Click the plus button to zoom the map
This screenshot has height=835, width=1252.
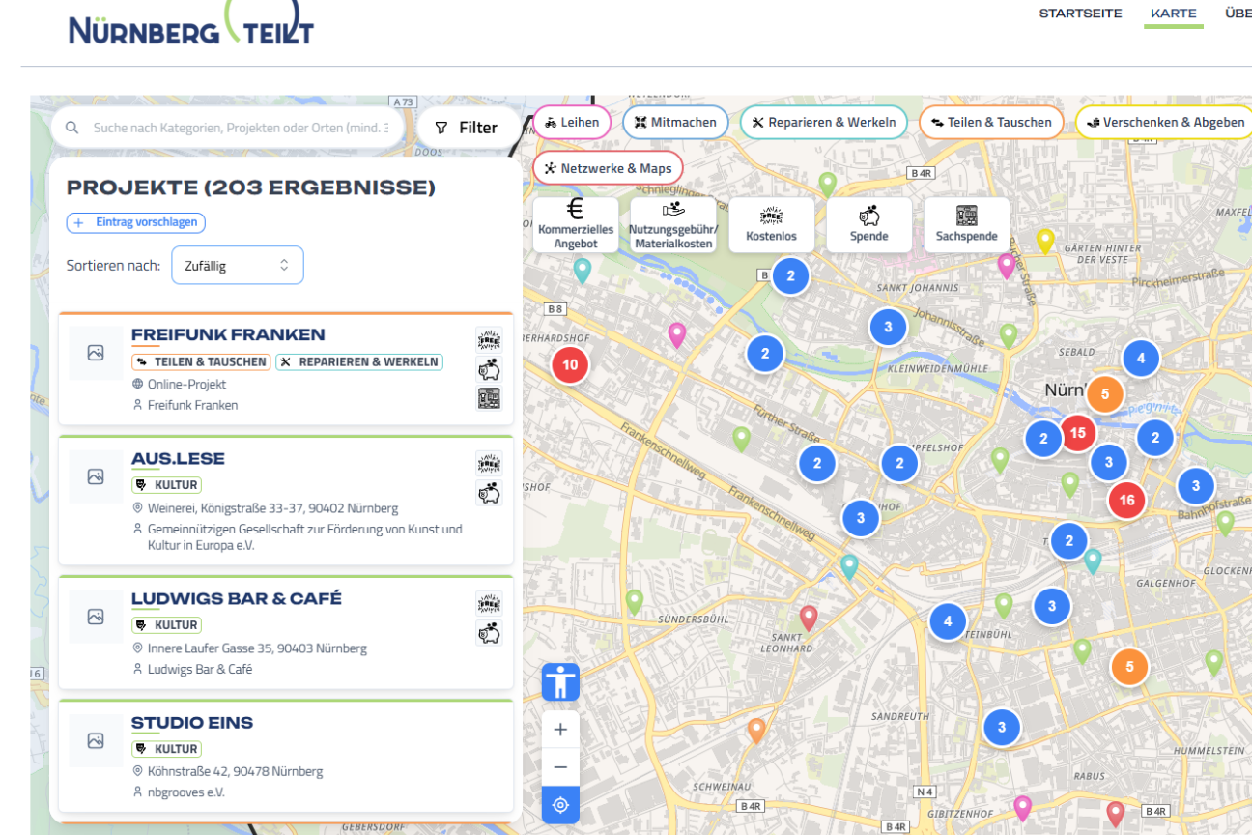(560, 729)
